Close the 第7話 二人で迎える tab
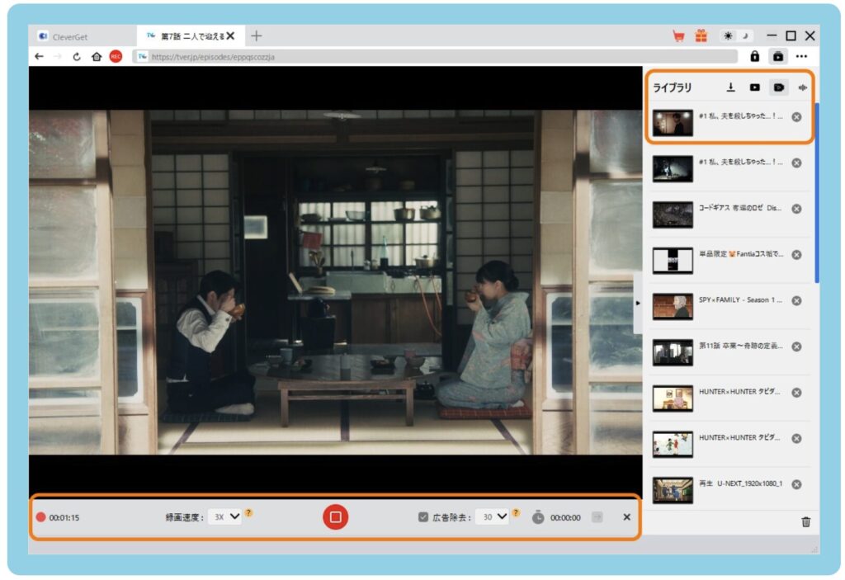Screen dimensions: 845x580 (231, 35)
